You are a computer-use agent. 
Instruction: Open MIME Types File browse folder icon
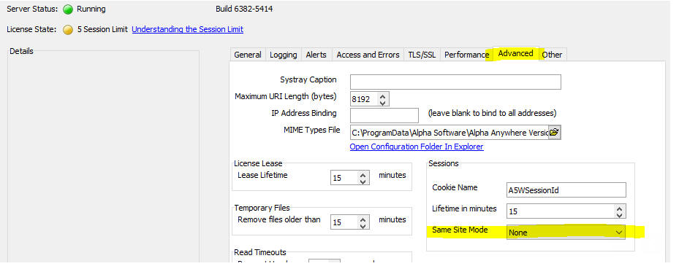tap(554, 133)
